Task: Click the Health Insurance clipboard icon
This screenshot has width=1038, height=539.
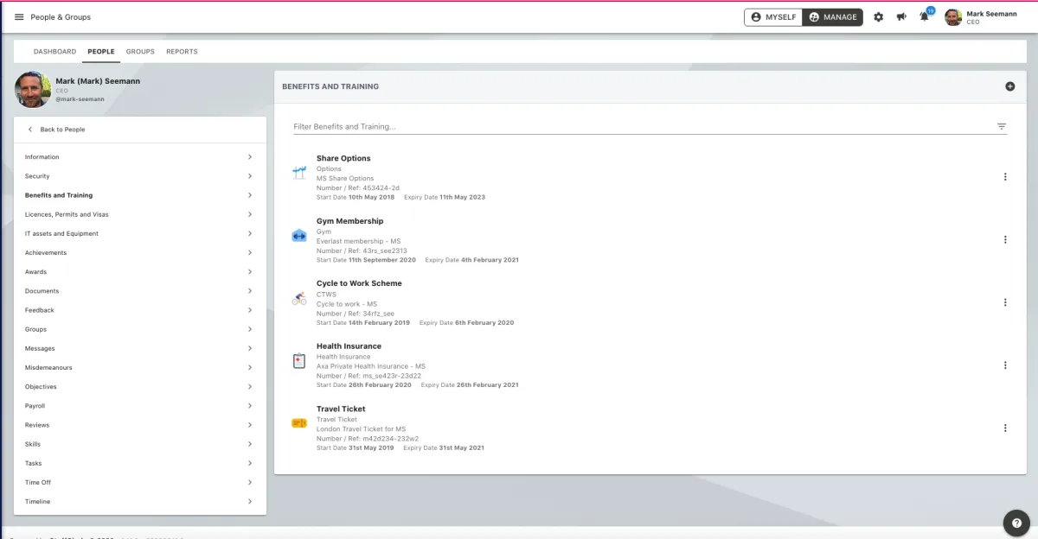Action: click(x=299, y=361)
